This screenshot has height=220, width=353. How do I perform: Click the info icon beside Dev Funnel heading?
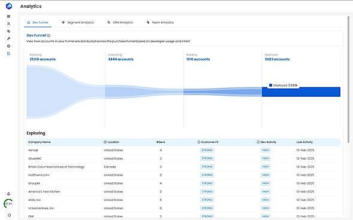pos(49,35)
